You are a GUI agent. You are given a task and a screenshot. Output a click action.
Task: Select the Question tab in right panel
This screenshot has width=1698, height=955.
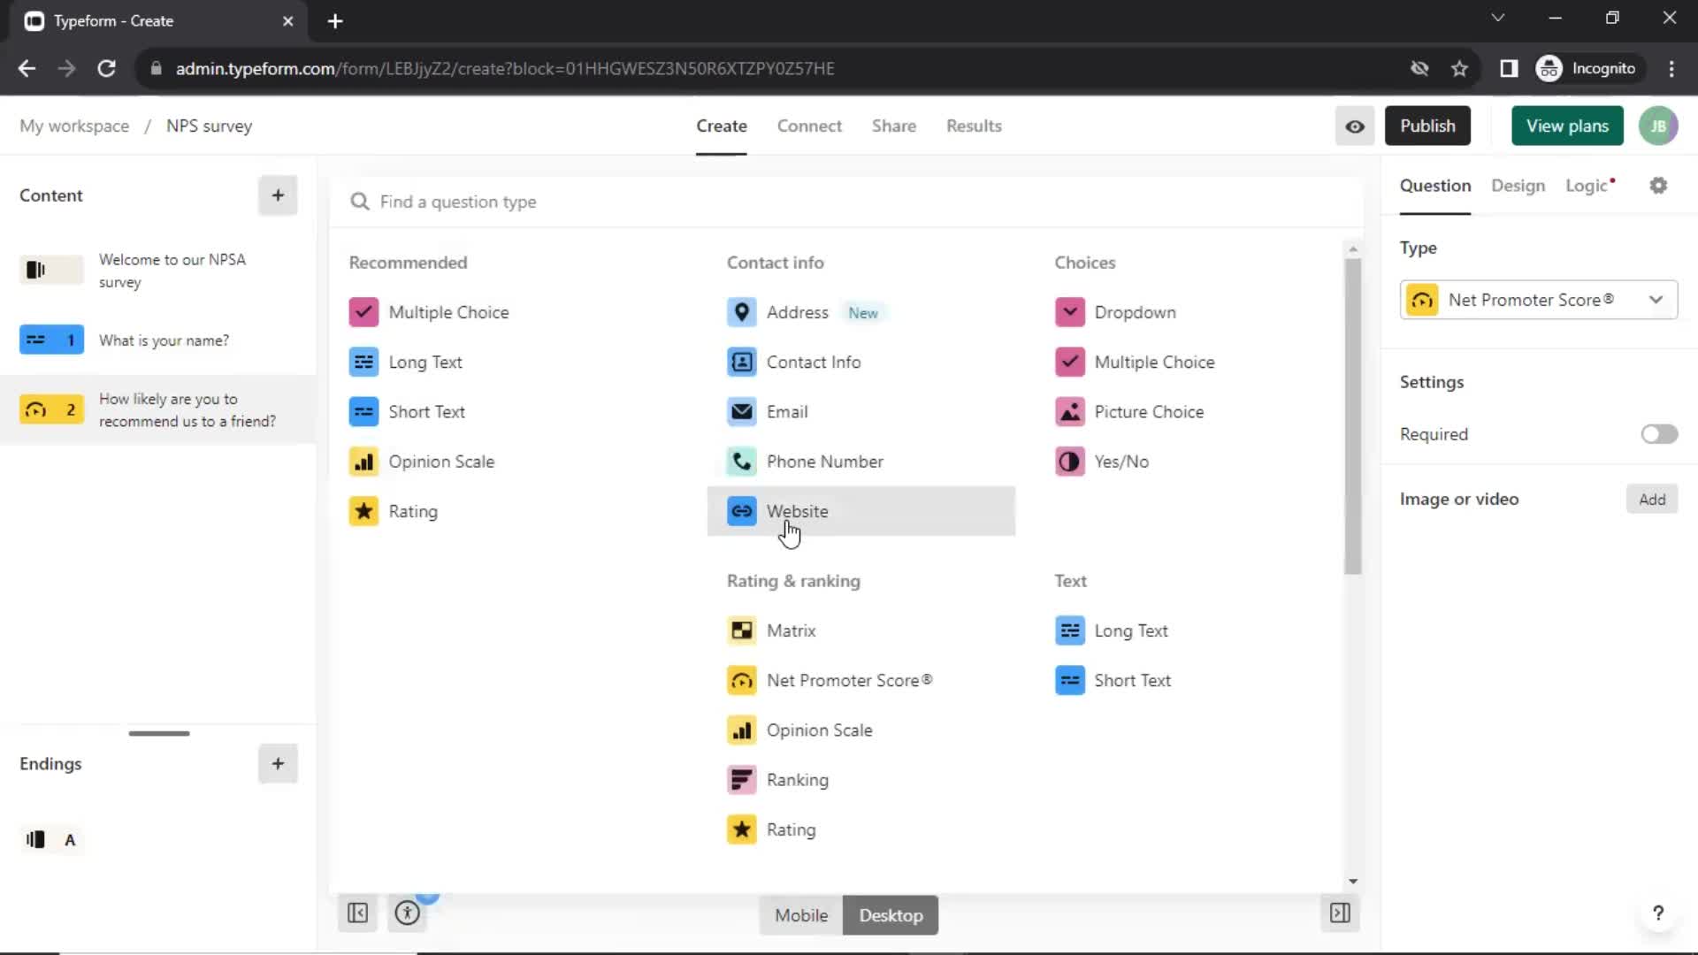[x=1434, y=186]
